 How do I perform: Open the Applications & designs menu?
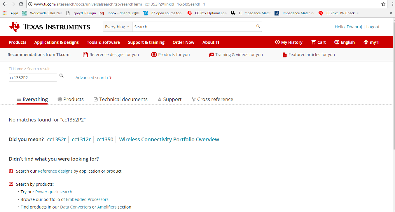[57, 42]
